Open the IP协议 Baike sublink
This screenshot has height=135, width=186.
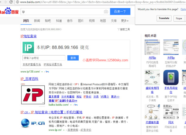(x=87, y=97)
